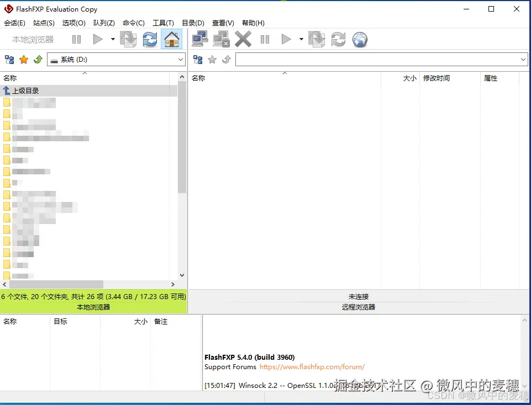
Task: Click local horizontal scroll left arrow
Action: (x=4, y=285)
